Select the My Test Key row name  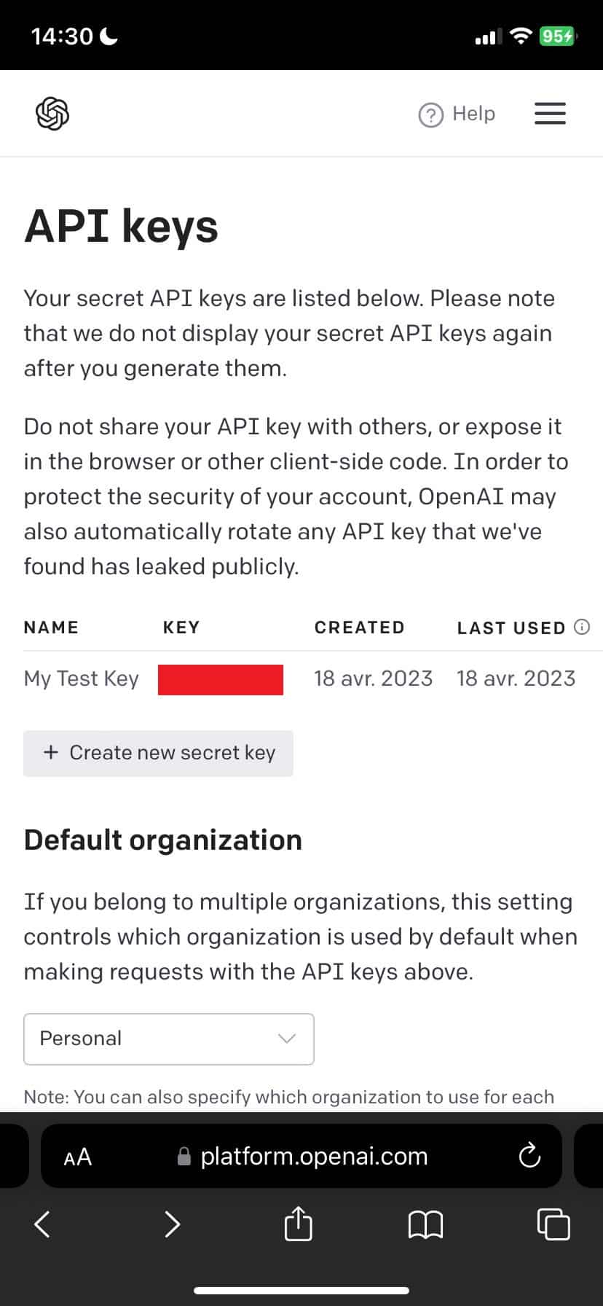pos(81,679)
